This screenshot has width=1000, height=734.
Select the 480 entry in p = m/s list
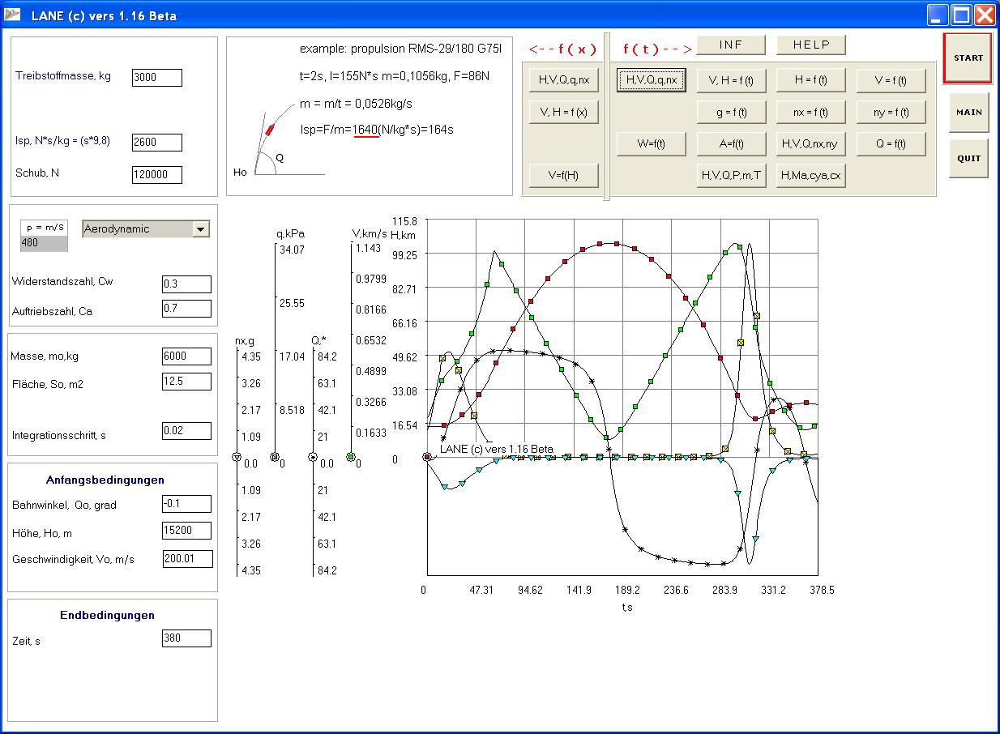point(44,242)
